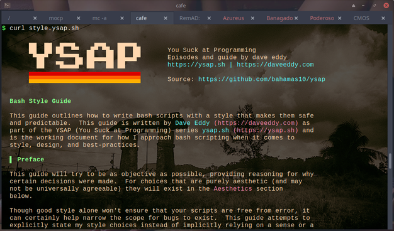The height and width of the screenshot is (231, 394).
Task: Close the Azureus tab
Action: (252, 18)
